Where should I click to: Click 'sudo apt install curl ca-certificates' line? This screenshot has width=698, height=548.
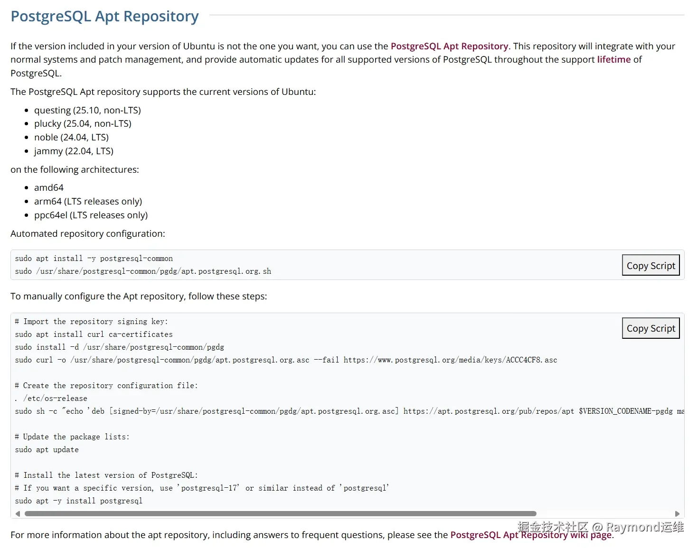94,334
